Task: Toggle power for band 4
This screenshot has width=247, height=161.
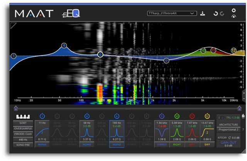Action: 87,116
